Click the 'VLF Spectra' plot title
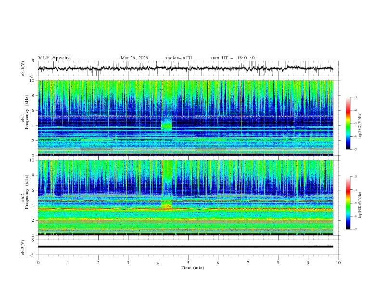The width and height of the screenshot is (381, 295). 54,58
